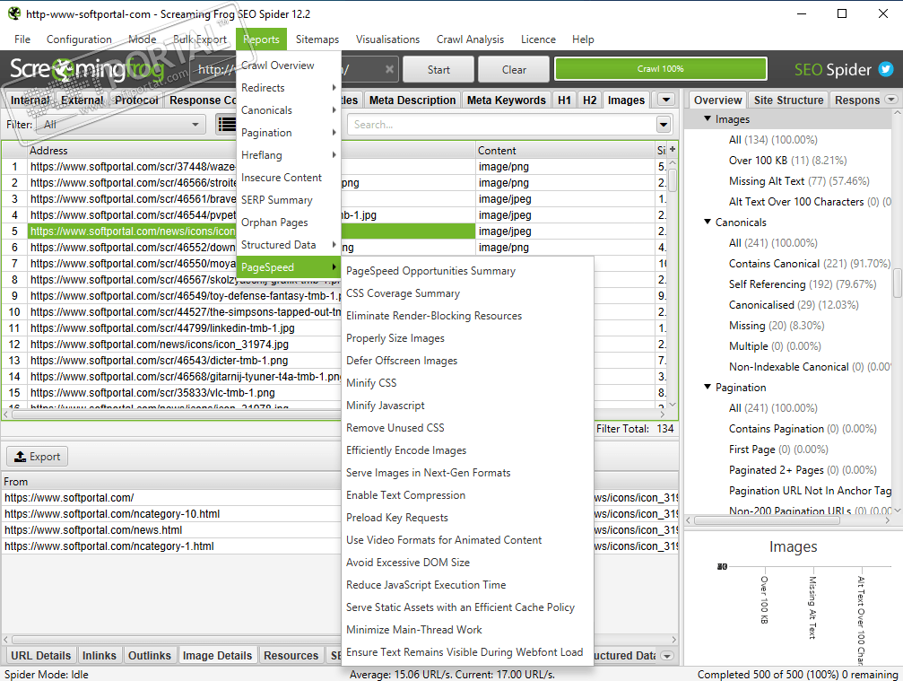This screenshot has height=681, width=903.
Task: Open the Filter All dropdown
Action: pos(121,125)
